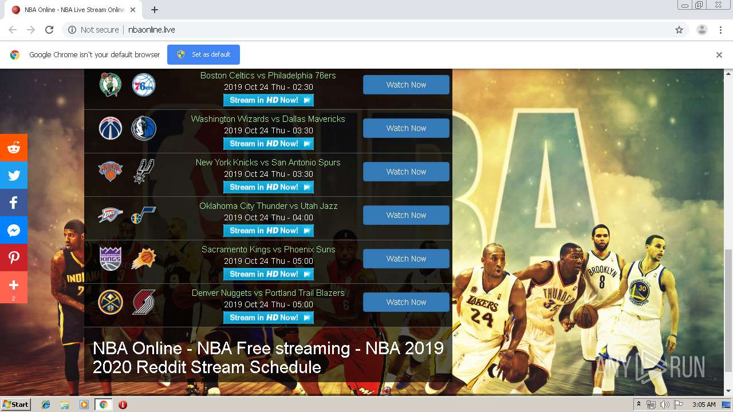Show hidden system tray icons

[x=639, y=405]
